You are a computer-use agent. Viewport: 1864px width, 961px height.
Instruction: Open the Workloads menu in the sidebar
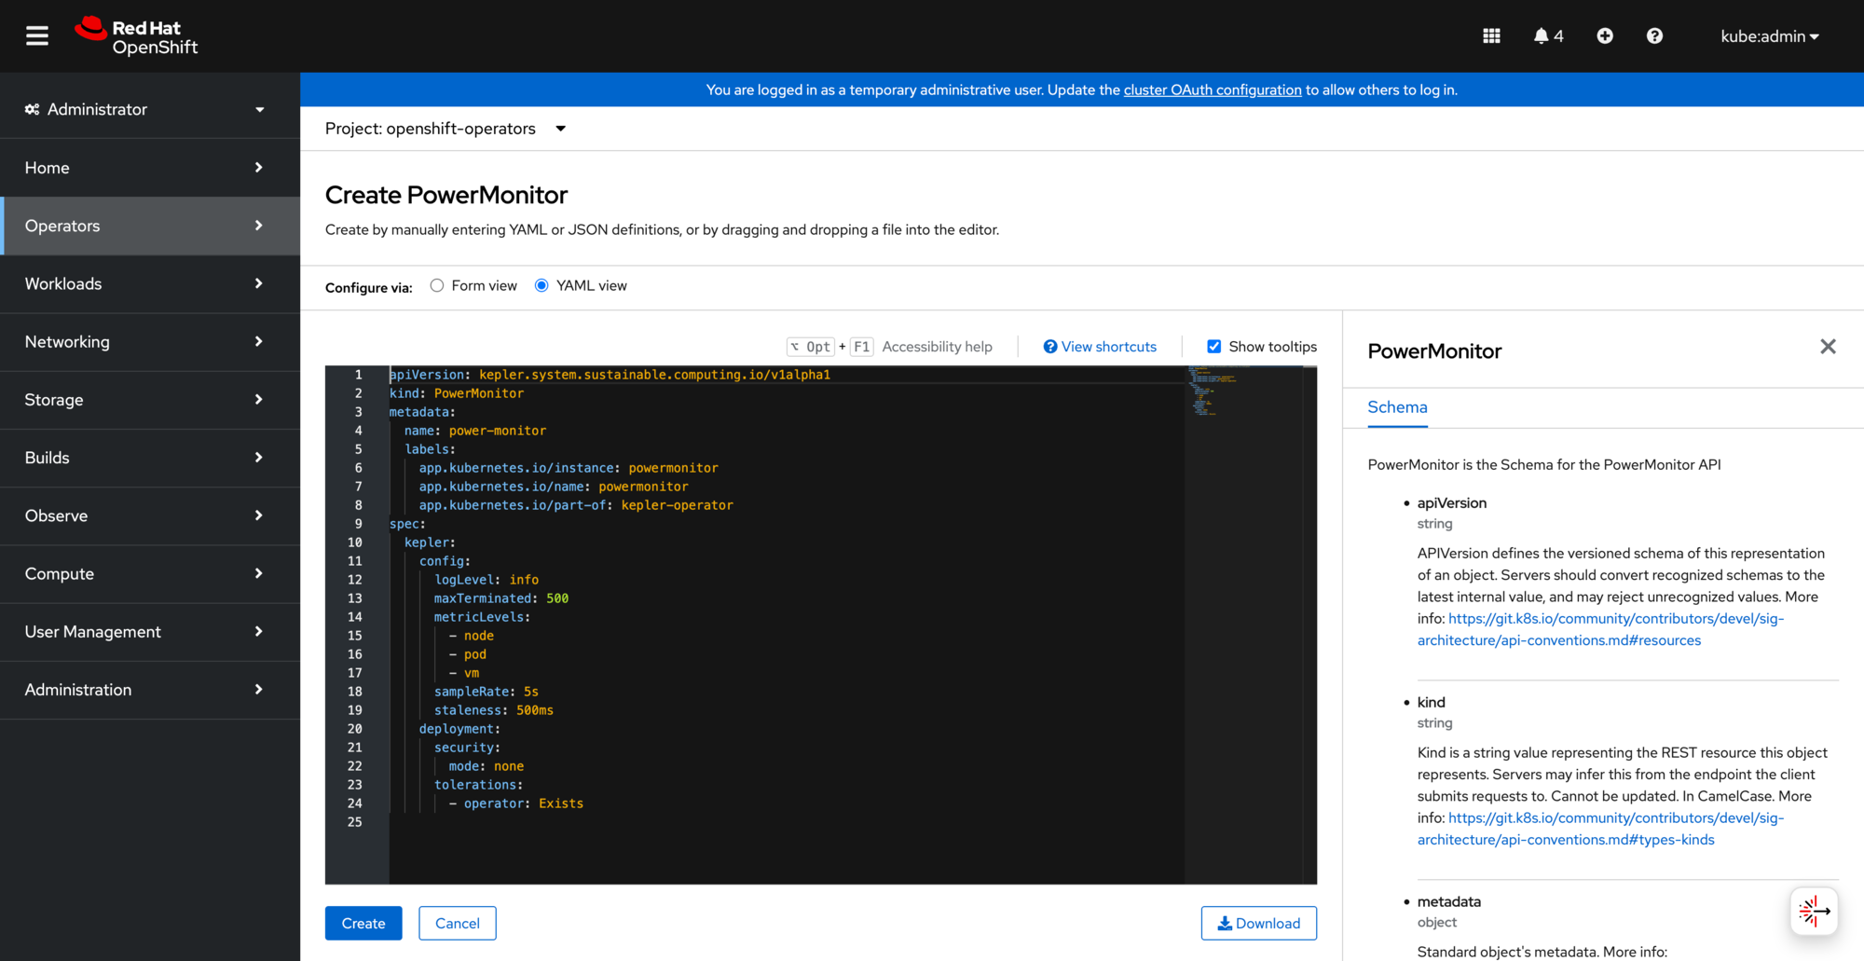tap(62, 283)
